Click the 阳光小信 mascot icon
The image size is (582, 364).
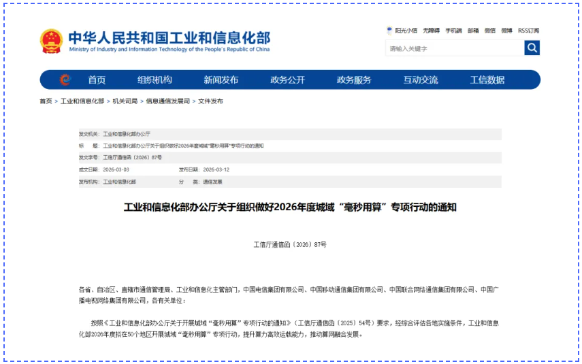(390, 31)
